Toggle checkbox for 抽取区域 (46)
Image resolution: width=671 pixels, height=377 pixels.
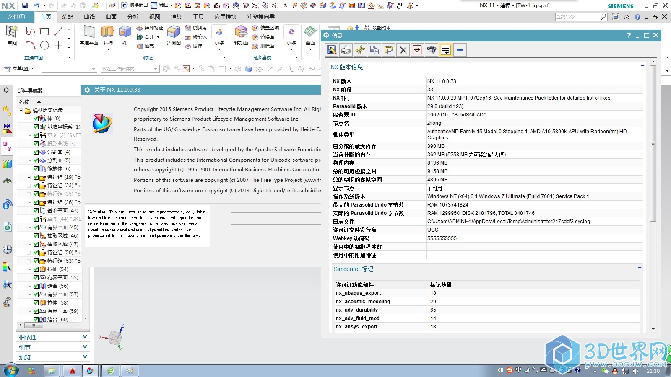[x=36, y=236]
